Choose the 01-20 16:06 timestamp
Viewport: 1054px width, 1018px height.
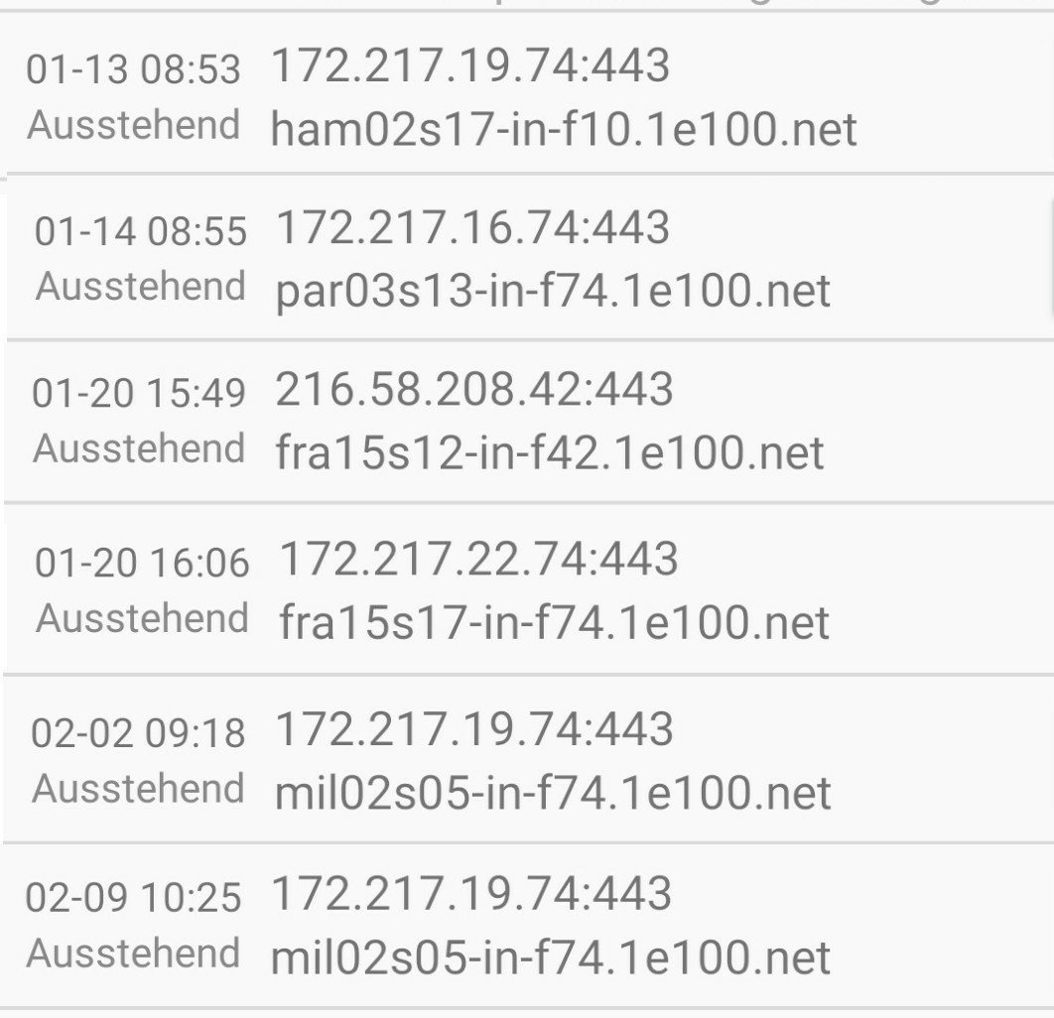[x=142, y=563]
